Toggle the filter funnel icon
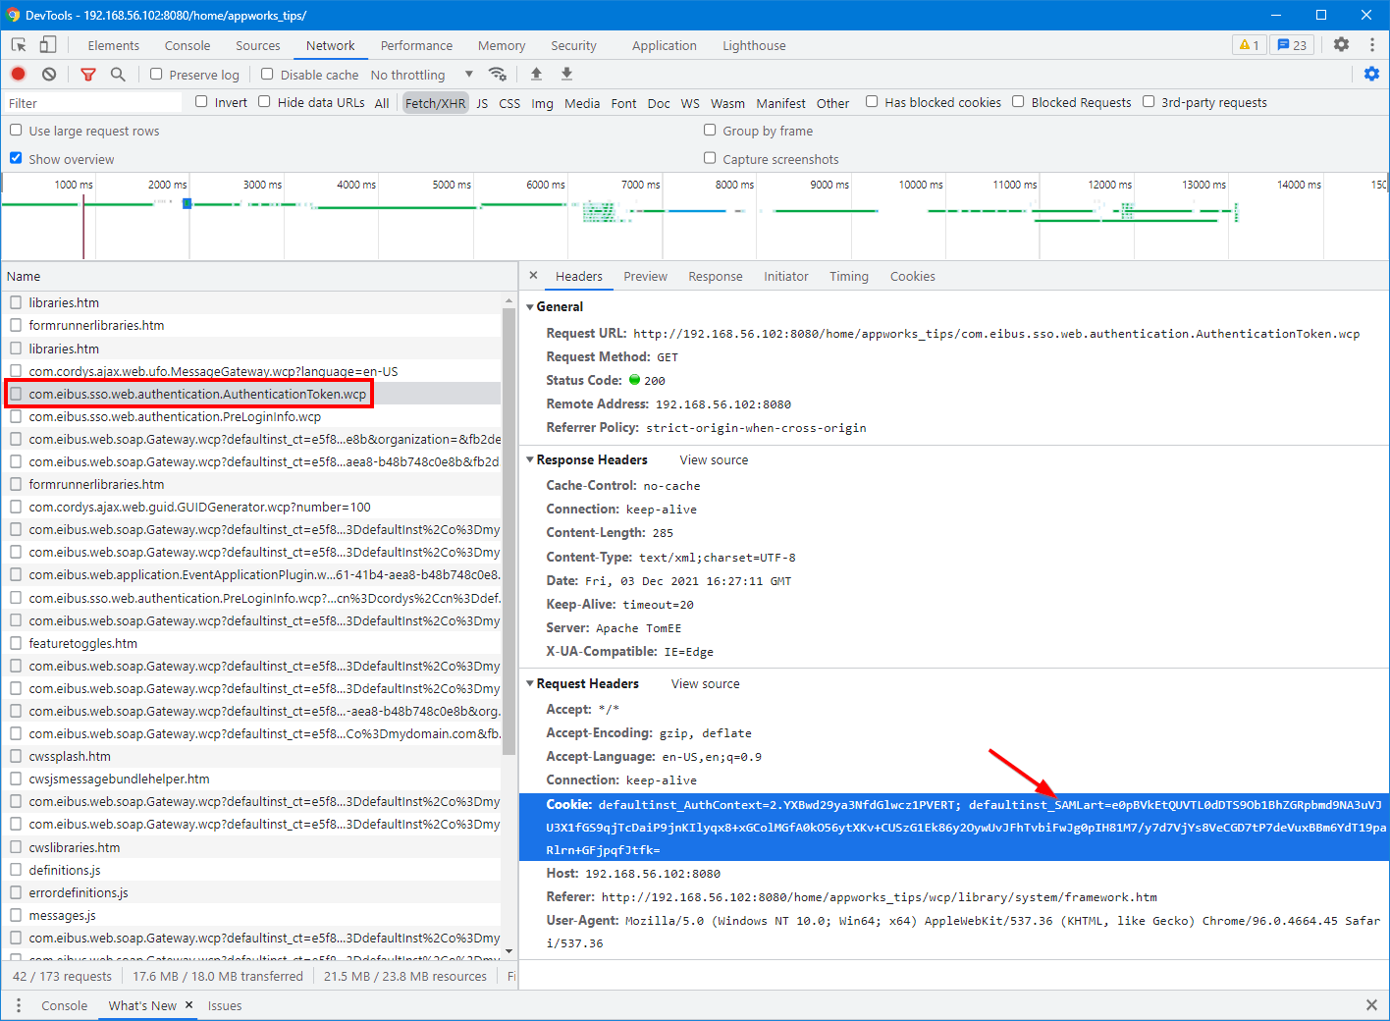1390x1021 pixels. click(x=88, y=75)
